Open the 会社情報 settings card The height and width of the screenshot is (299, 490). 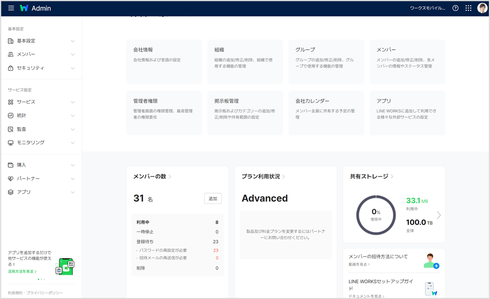(164, 61)
